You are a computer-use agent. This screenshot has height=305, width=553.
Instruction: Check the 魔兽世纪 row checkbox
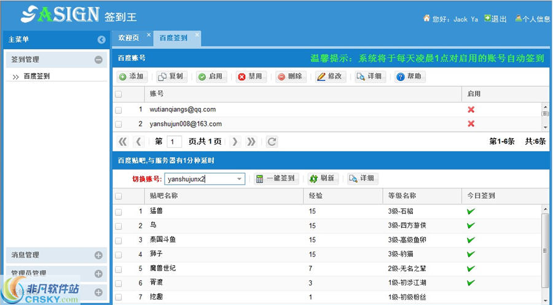click(x=119, y=269)
